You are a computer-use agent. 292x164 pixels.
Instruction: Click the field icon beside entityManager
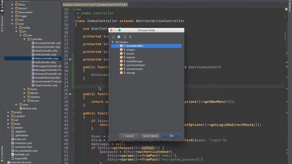121,61
